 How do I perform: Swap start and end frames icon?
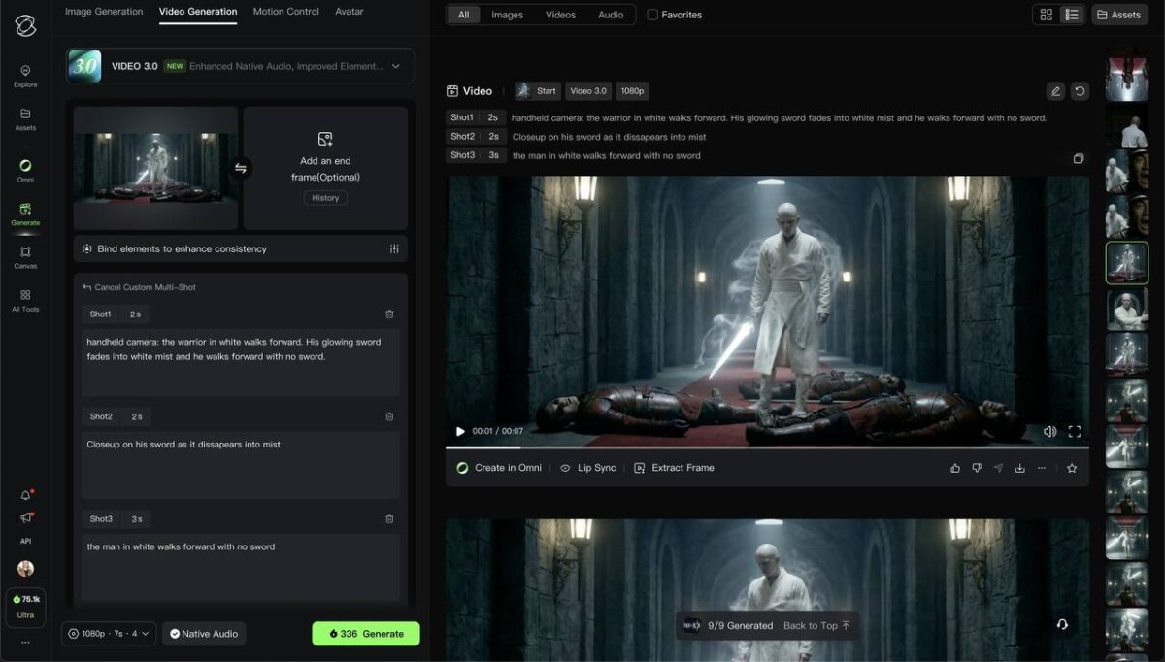[241, 168]
